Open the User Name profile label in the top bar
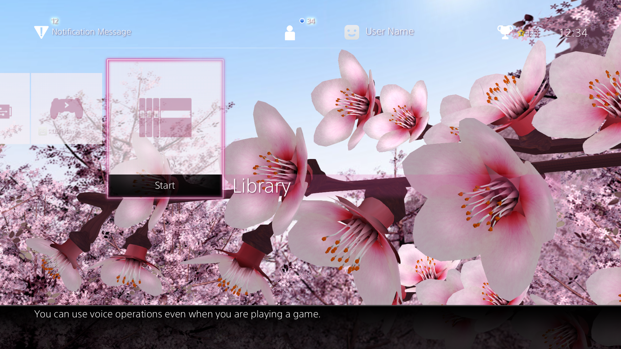 pyautogui.click(x=389, y=31)
